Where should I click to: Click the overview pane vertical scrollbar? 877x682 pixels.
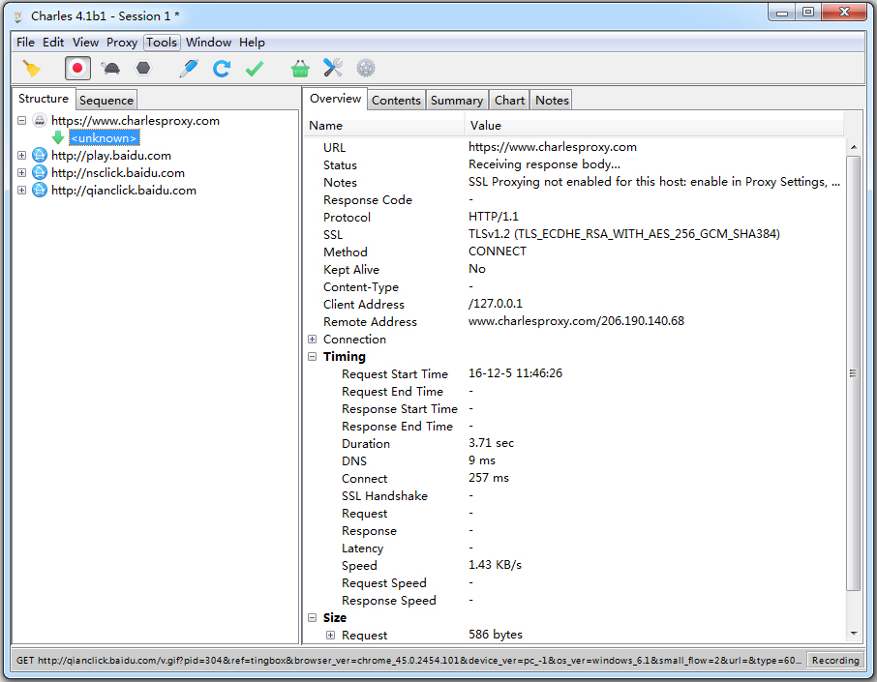click(853, 373)
